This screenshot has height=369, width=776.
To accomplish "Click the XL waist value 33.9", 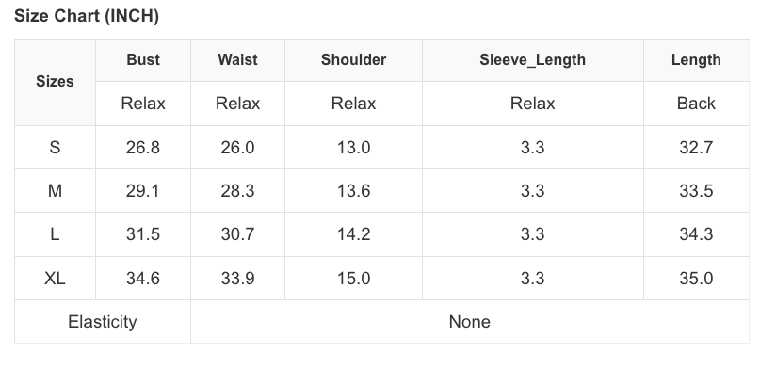I will click(x=237, y=279).
